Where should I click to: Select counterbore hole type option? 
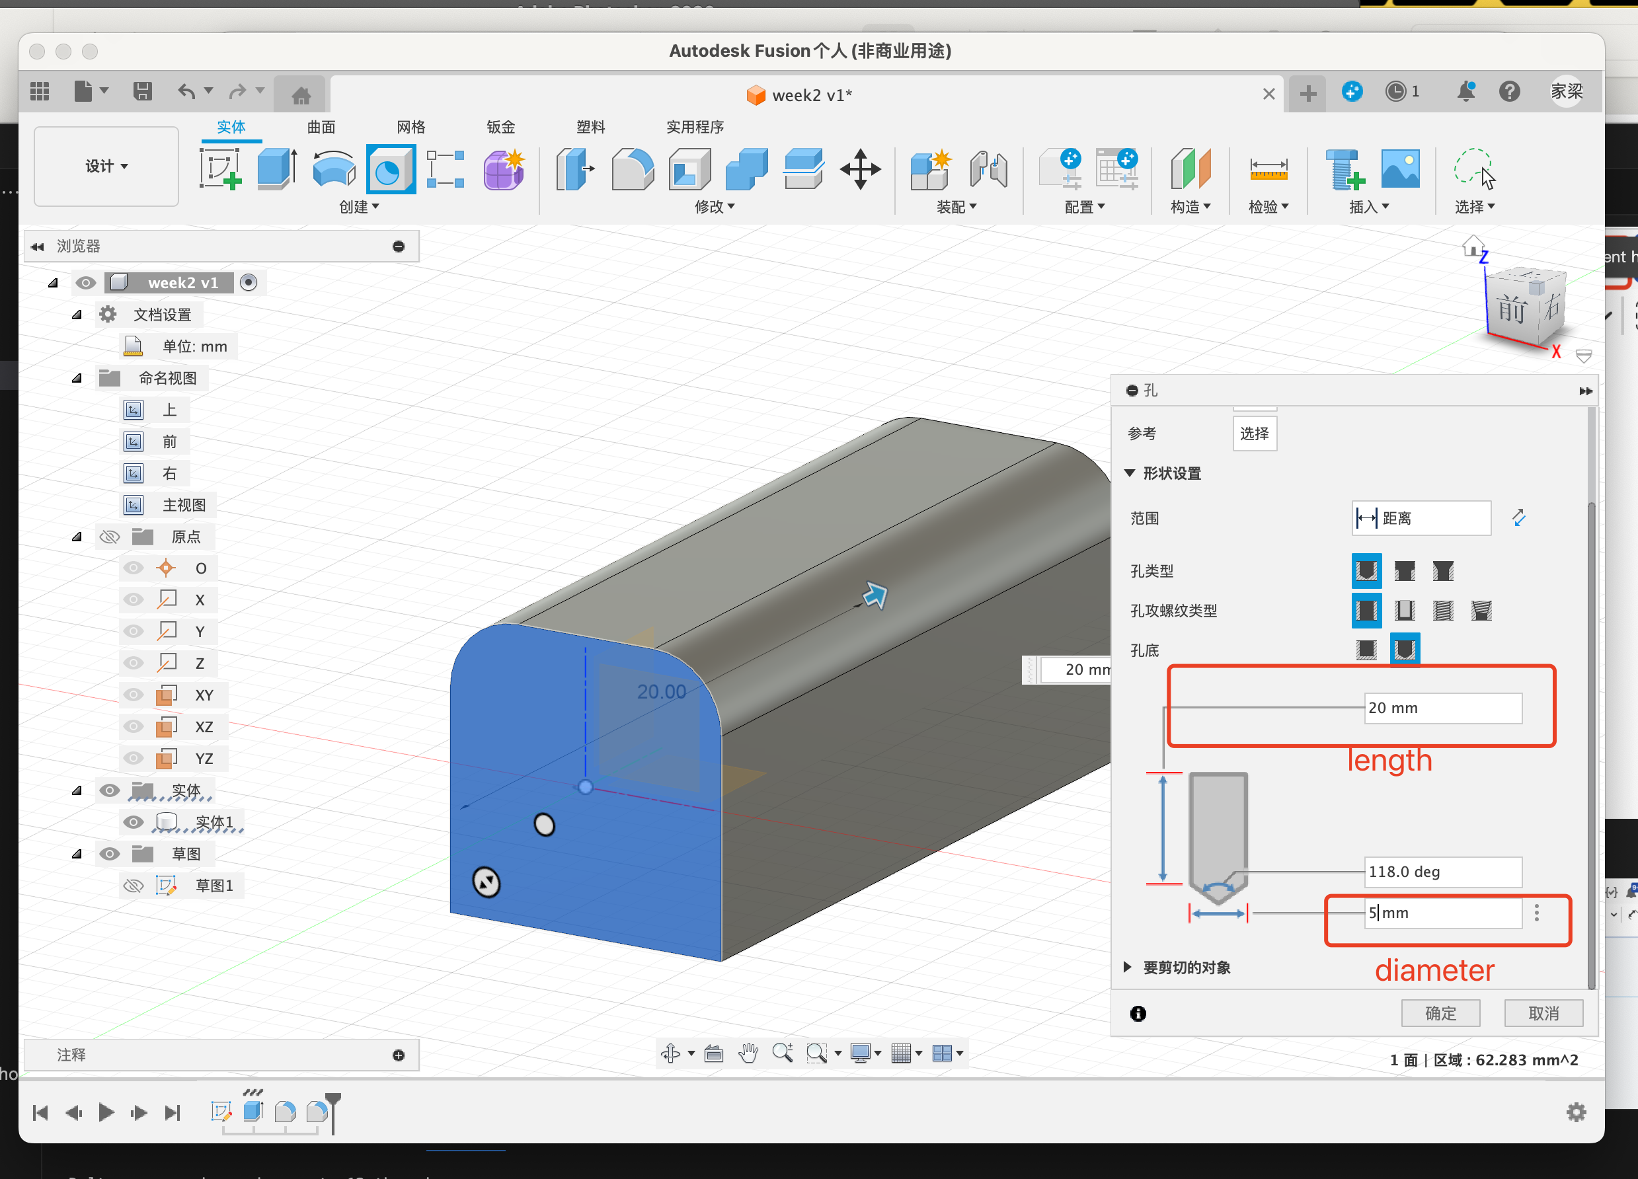pyautogui.click(x=1405, y=571)
